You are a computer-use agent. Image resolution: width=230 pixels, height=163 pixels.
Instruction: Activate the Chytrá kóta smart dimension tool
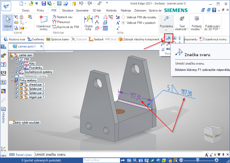(88, 23)
